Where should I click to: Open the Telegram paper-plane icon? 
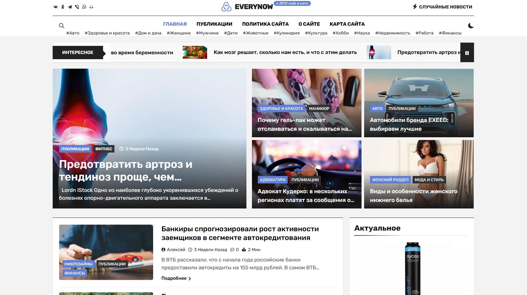[x=70, y=7]
